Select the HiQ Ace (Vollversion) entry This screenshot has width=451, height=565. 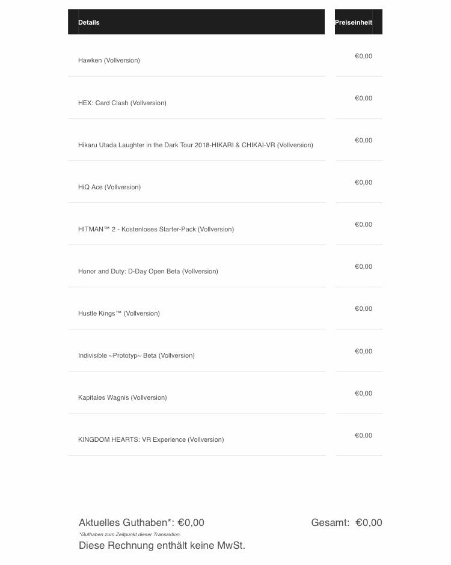(109, 187)
